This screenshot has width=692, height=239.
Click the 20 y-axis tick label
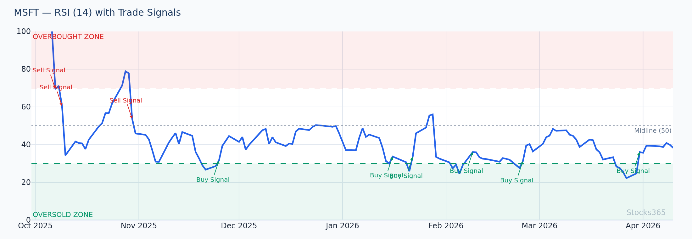tap(26, 182)
